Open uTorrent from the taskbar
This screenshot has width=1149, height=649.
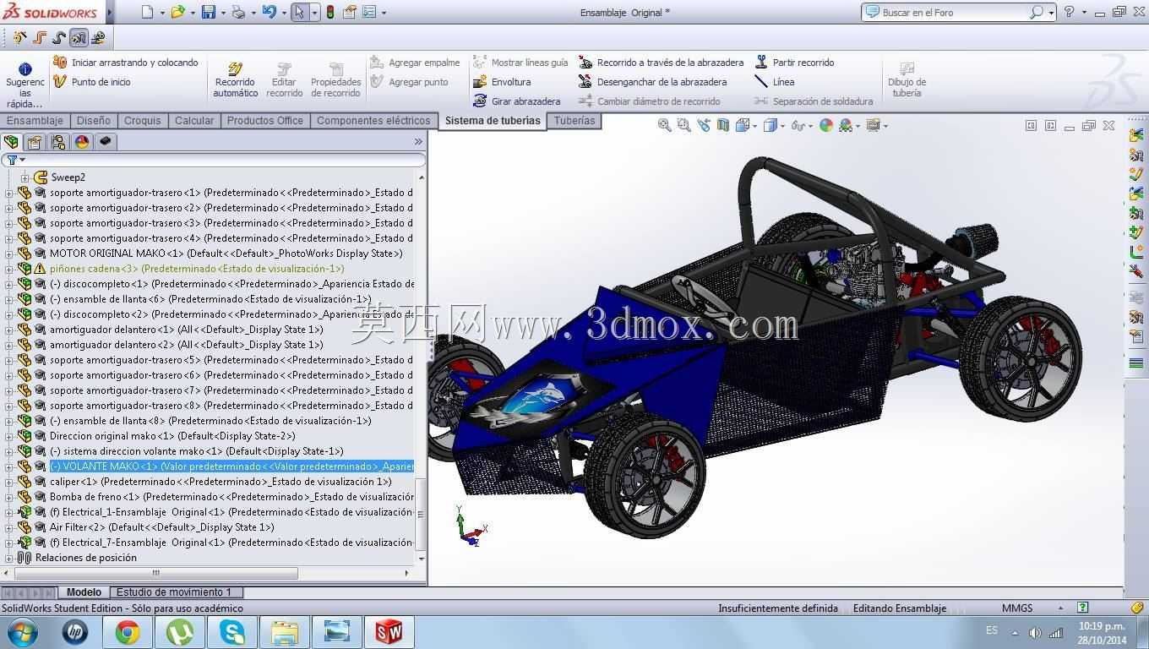click(x=180, y=632)
